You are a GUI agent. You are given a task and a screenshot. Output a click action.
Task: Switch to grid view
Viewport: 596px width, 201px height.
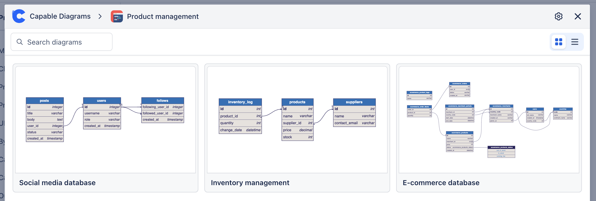[558, 42]
